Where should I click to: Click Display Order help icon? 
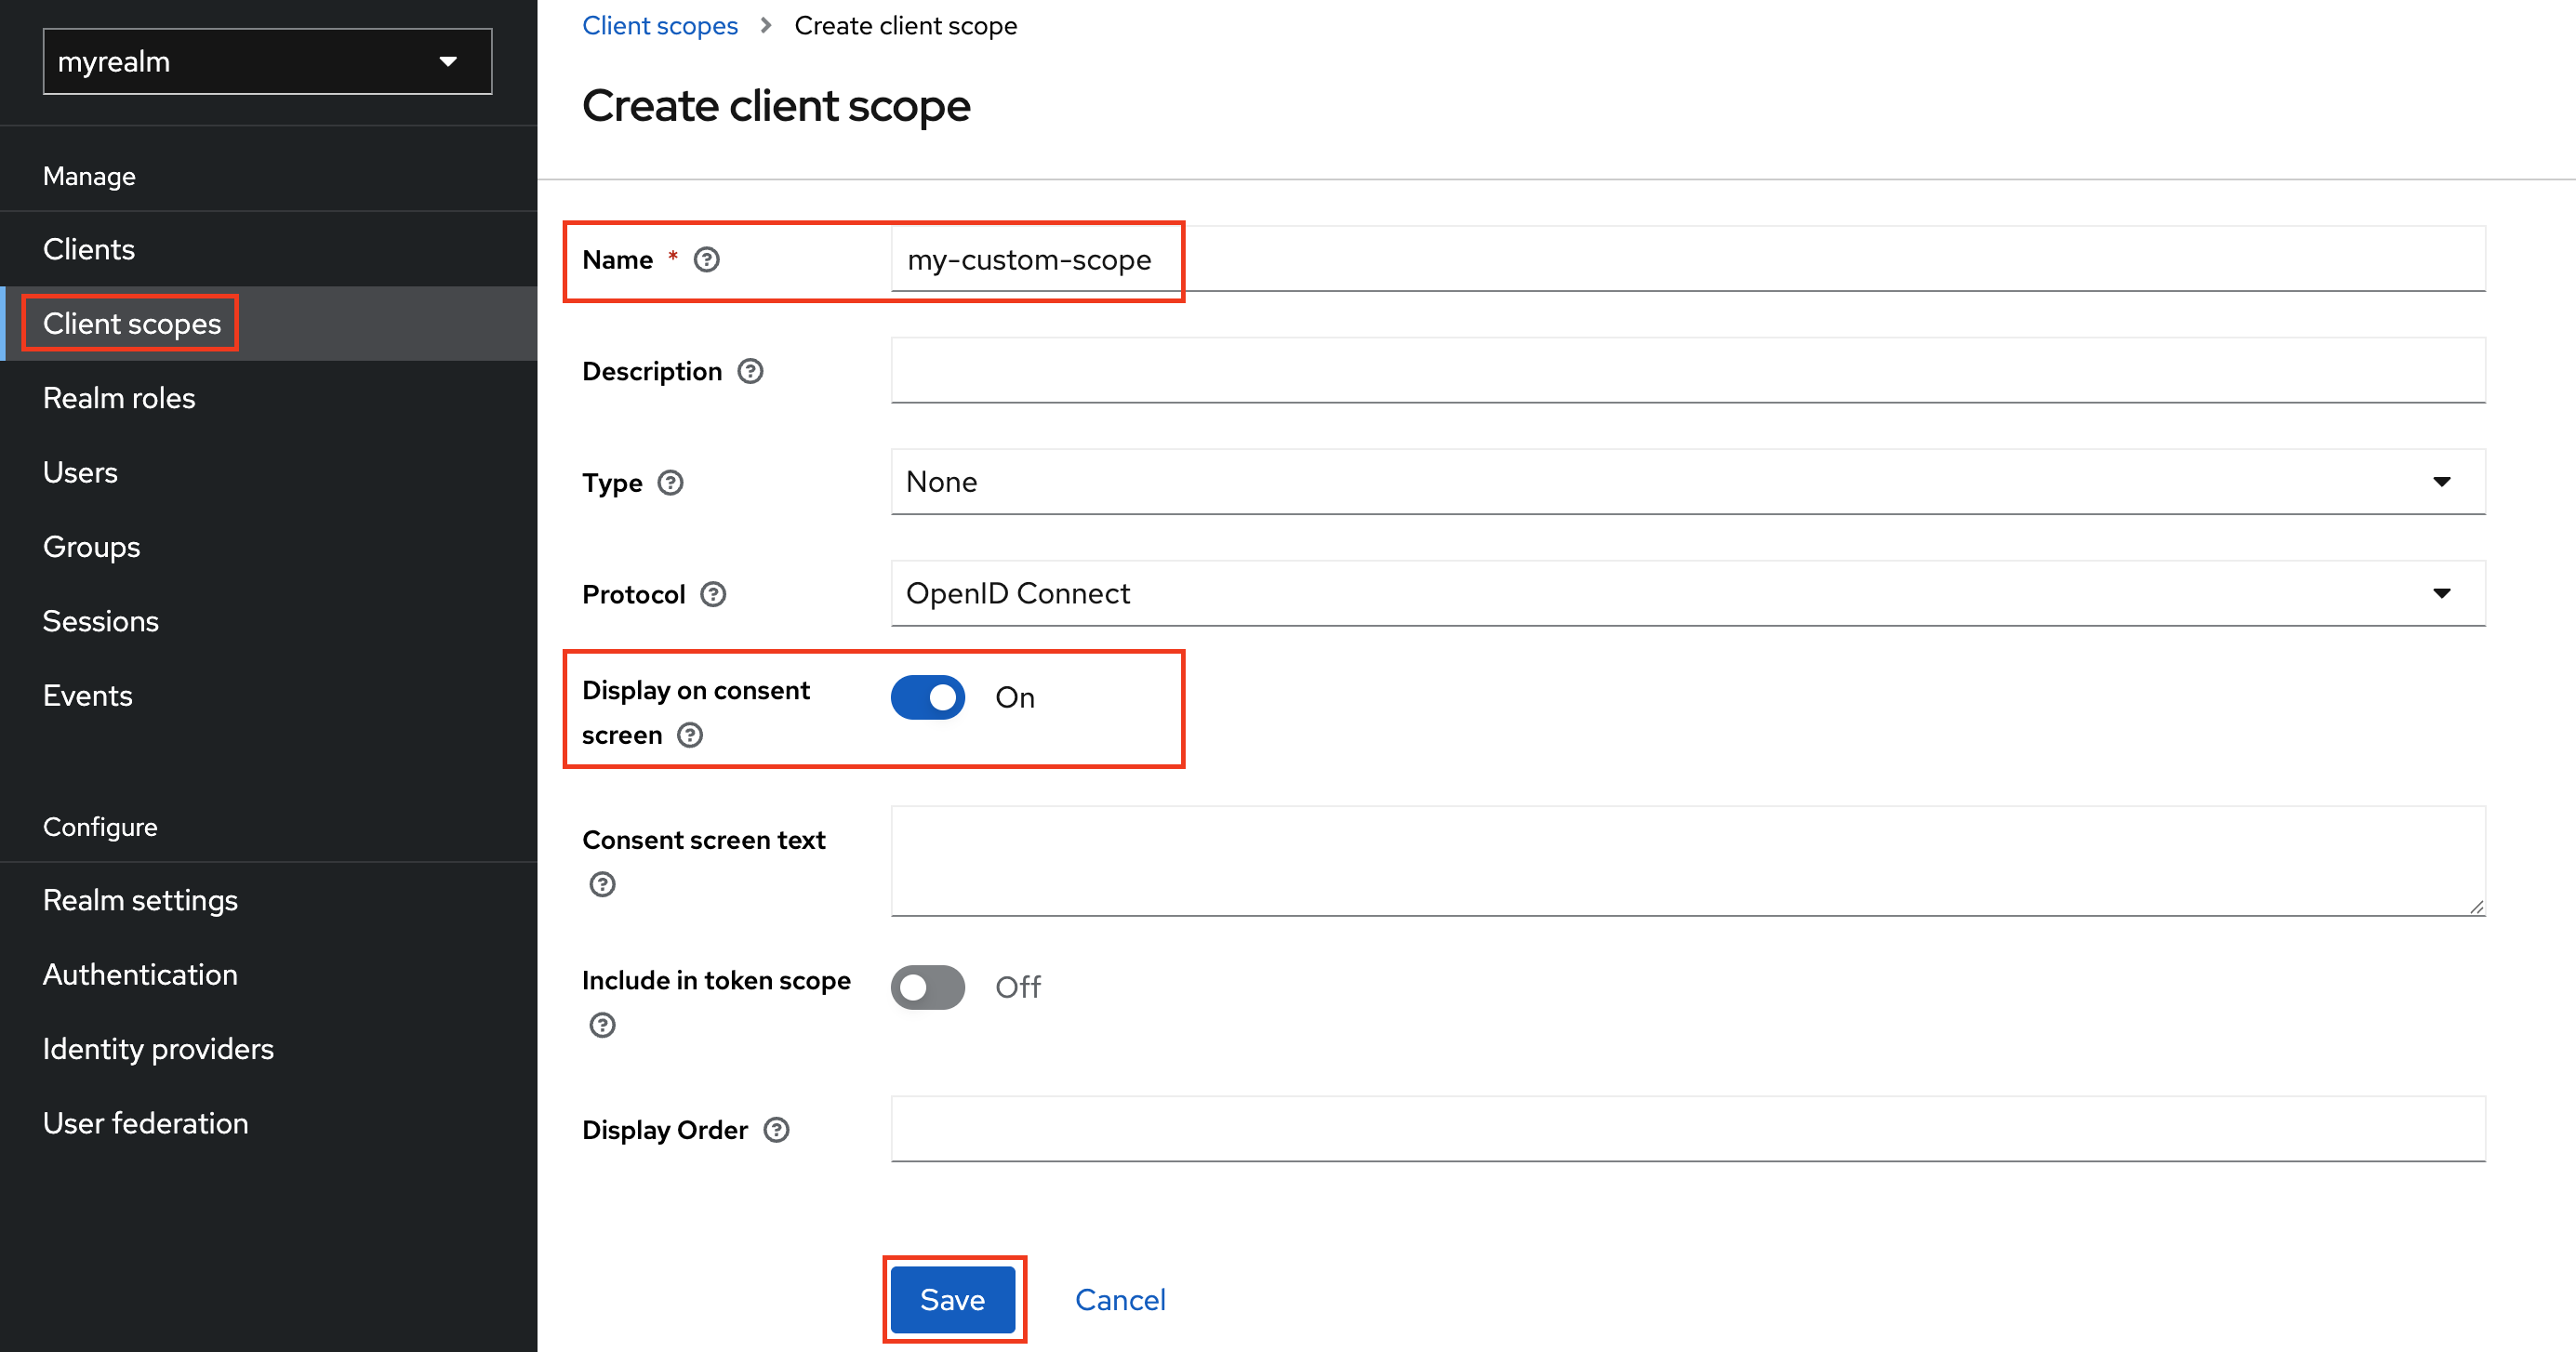coord(777,1130)
